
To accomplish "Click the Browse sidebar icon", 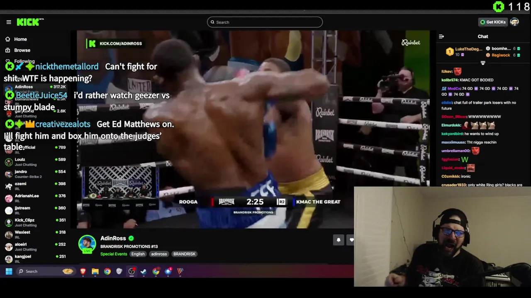I will (x=7, y=50).
